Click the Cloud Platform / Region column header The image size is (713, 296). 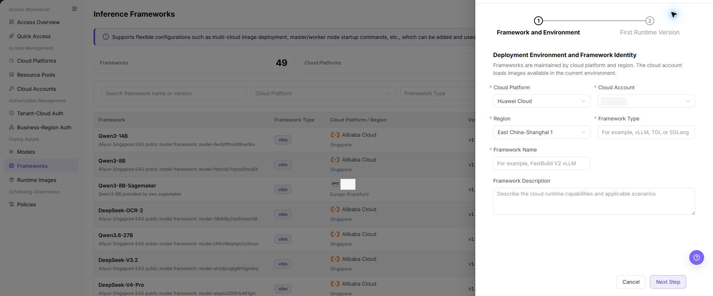click(x=358, y=120)
